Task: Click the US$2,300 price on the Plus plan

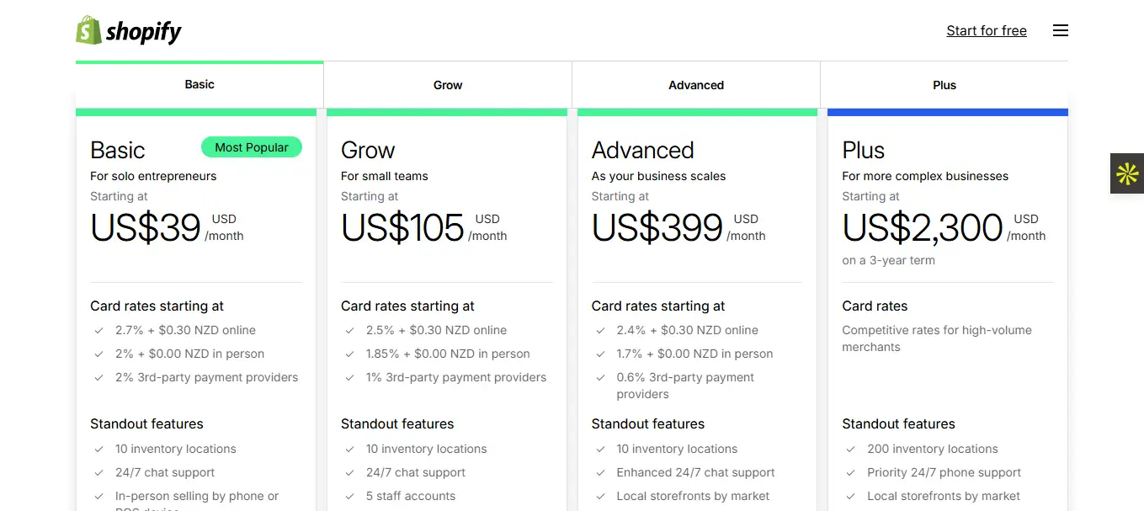Action: click(x=922, y=227)
